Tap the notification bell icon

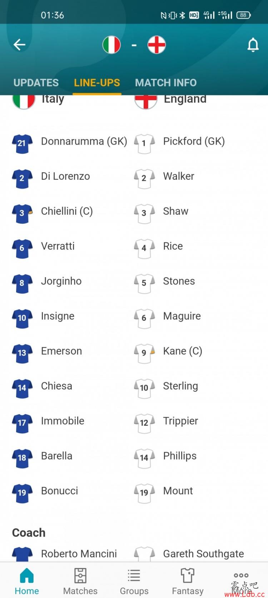253,45
